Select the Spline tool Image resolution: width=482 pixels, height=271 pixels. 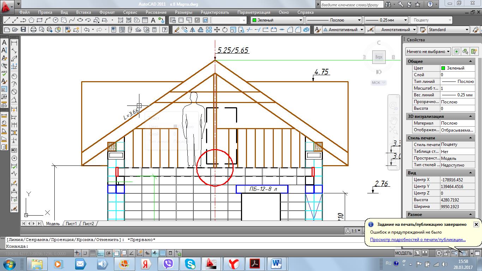point(72,20)
